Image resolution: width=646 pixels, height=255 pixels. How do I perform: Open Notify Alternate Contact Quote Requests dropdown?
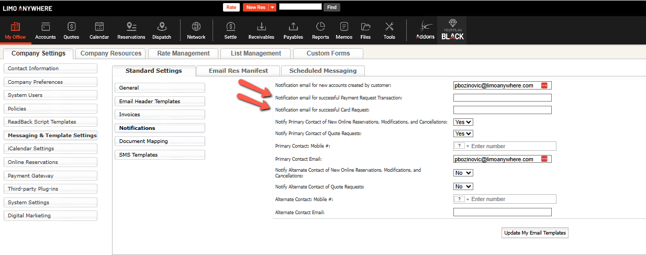tap(463, 186)
